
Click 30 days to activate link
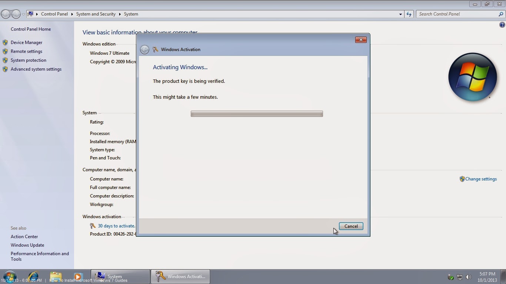tap(116, 226)
